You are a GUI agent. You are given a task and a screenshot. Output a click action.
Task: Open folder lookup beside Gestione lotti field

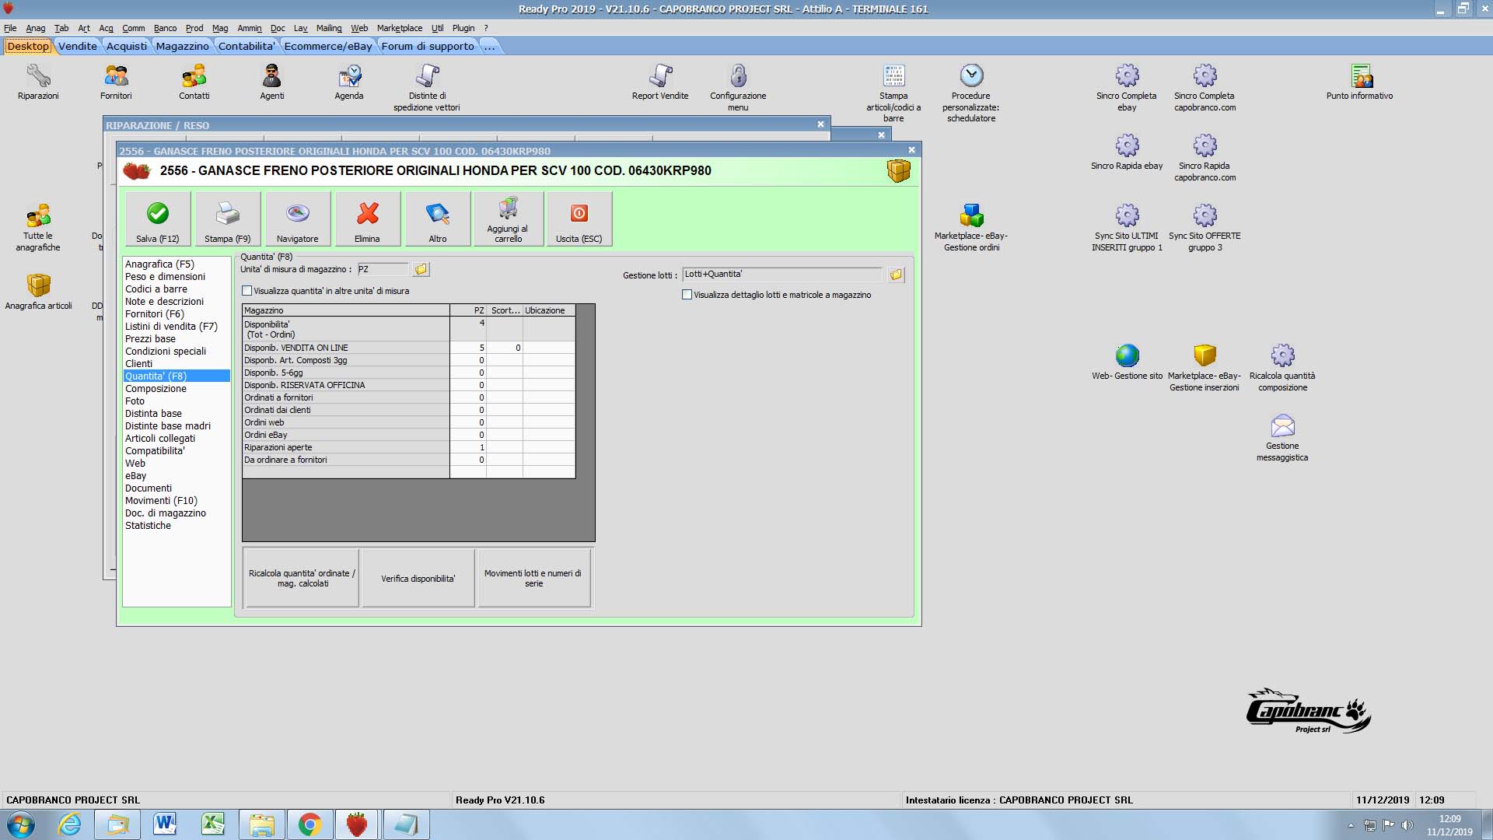click(x=896, y=275)
